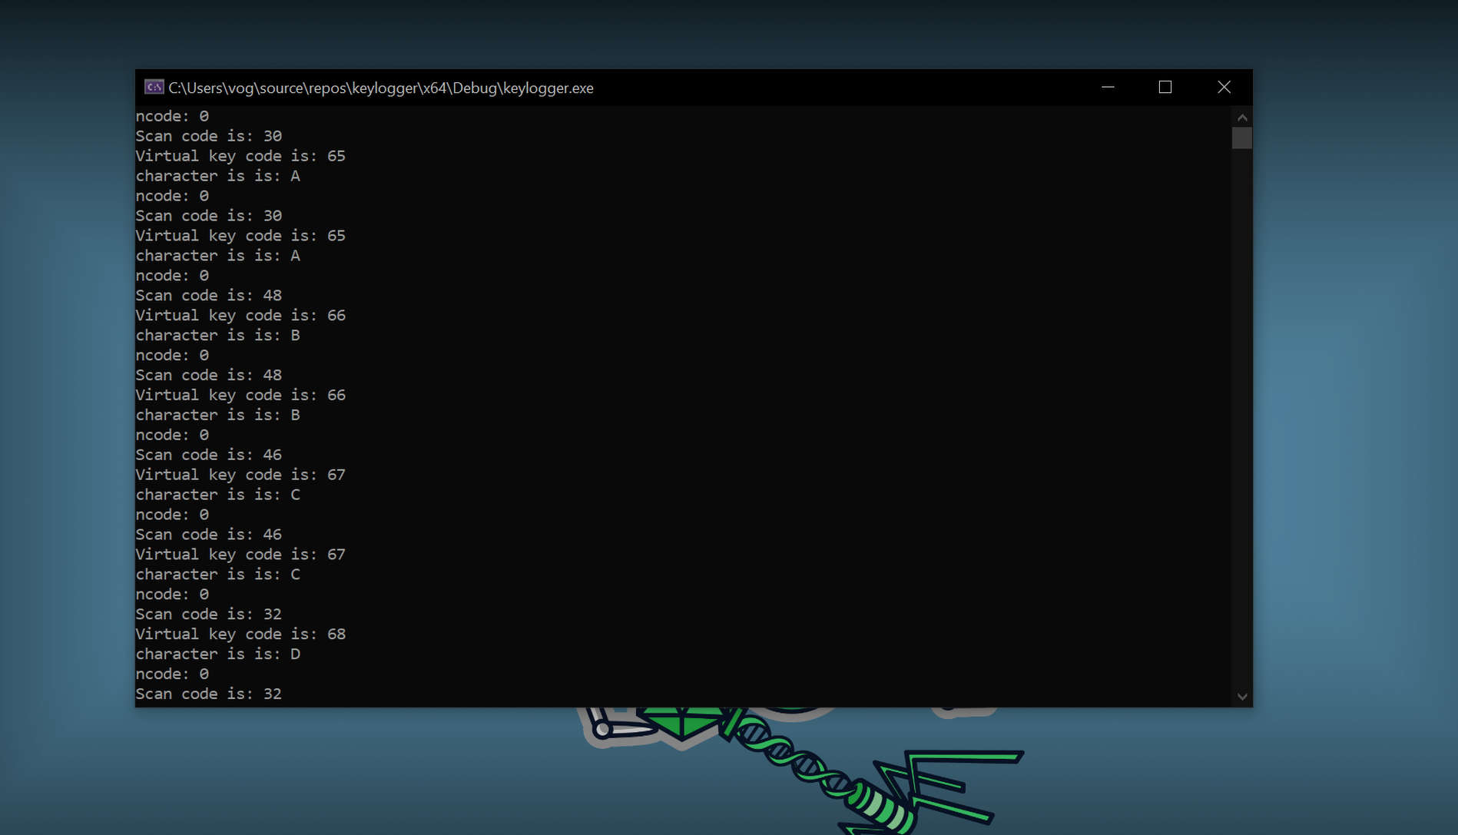
Task: Click the keylogger.exe path in the title bar
Action: tap(380, 88)
